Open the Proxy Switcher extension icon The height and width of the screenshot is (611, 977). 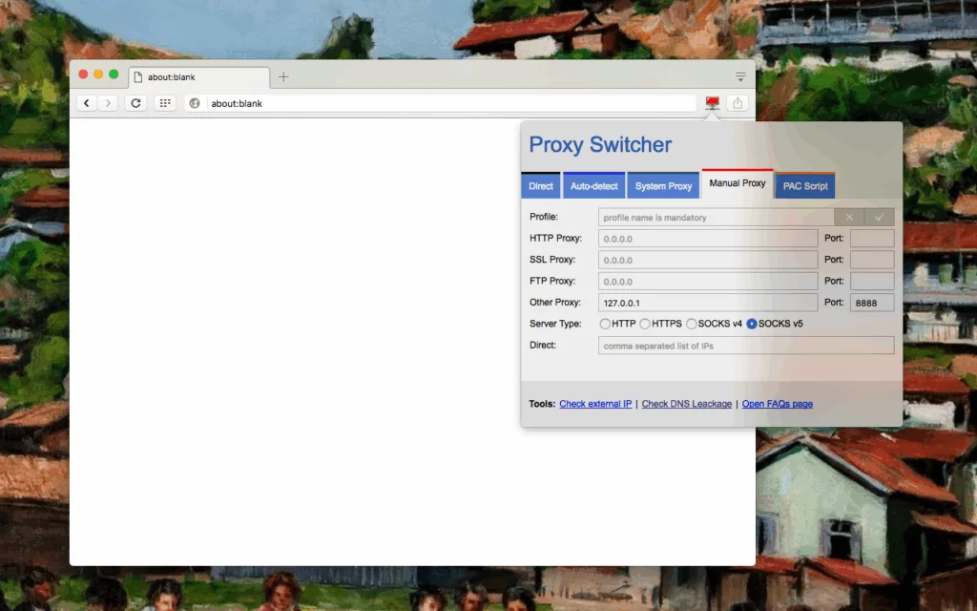coord(712,102)
